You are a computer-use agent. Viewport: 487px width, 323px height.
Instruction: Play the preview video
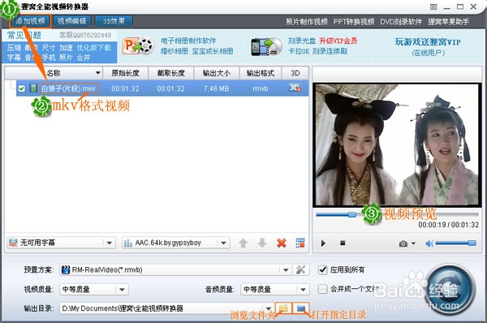[x=323, y=243]
